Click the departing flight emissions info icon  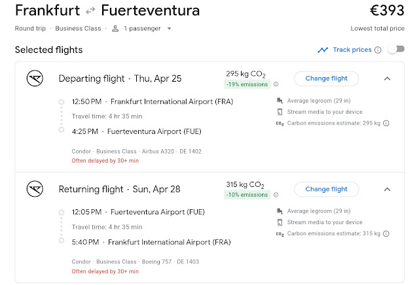click(x=276, y=84)
